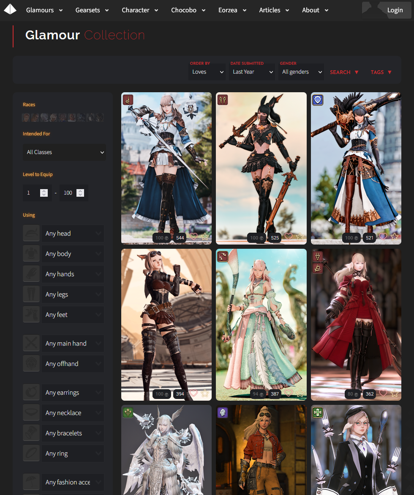This screenshot has width=414, height=495.
Task: Open the Any body dropdown
Action: click(x=73, y=253)
